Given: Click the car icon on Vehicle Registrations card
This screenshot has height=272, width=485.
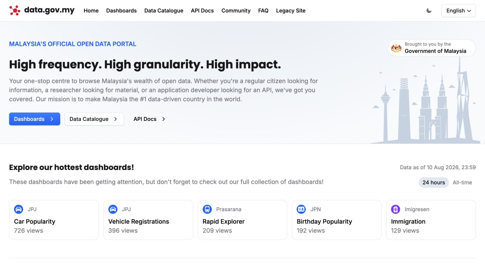Looking at the screenshot, I should [x=113, y=209].
